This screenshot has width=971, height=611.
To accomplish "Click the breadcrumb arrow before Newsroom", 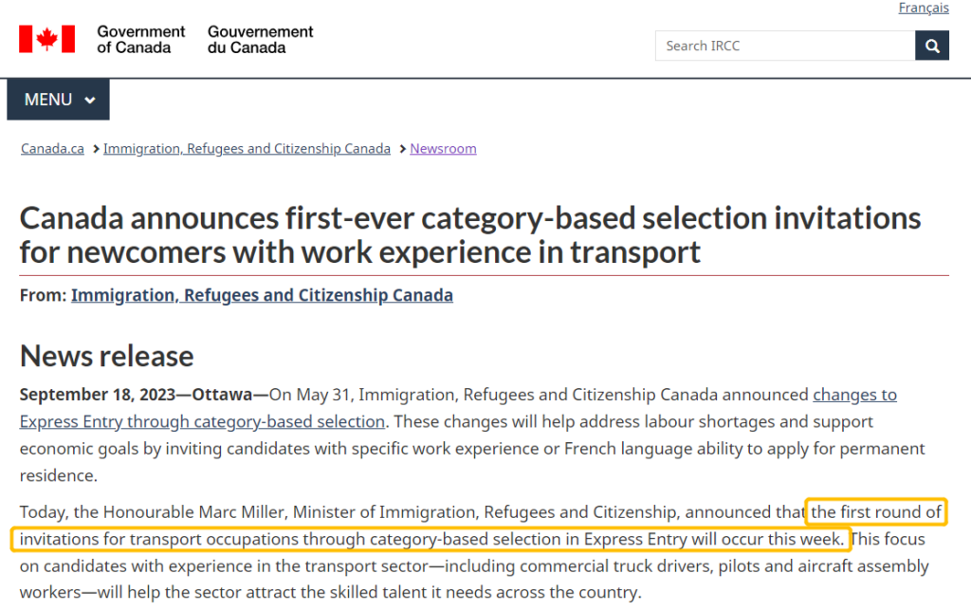I will (x=402, y=149).
